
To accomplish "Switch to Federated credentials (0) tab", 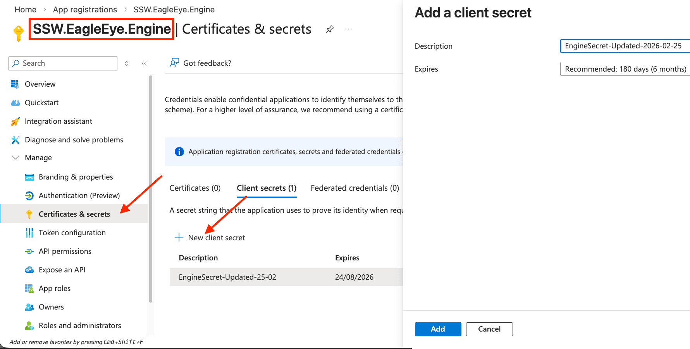I will point(354,188).
